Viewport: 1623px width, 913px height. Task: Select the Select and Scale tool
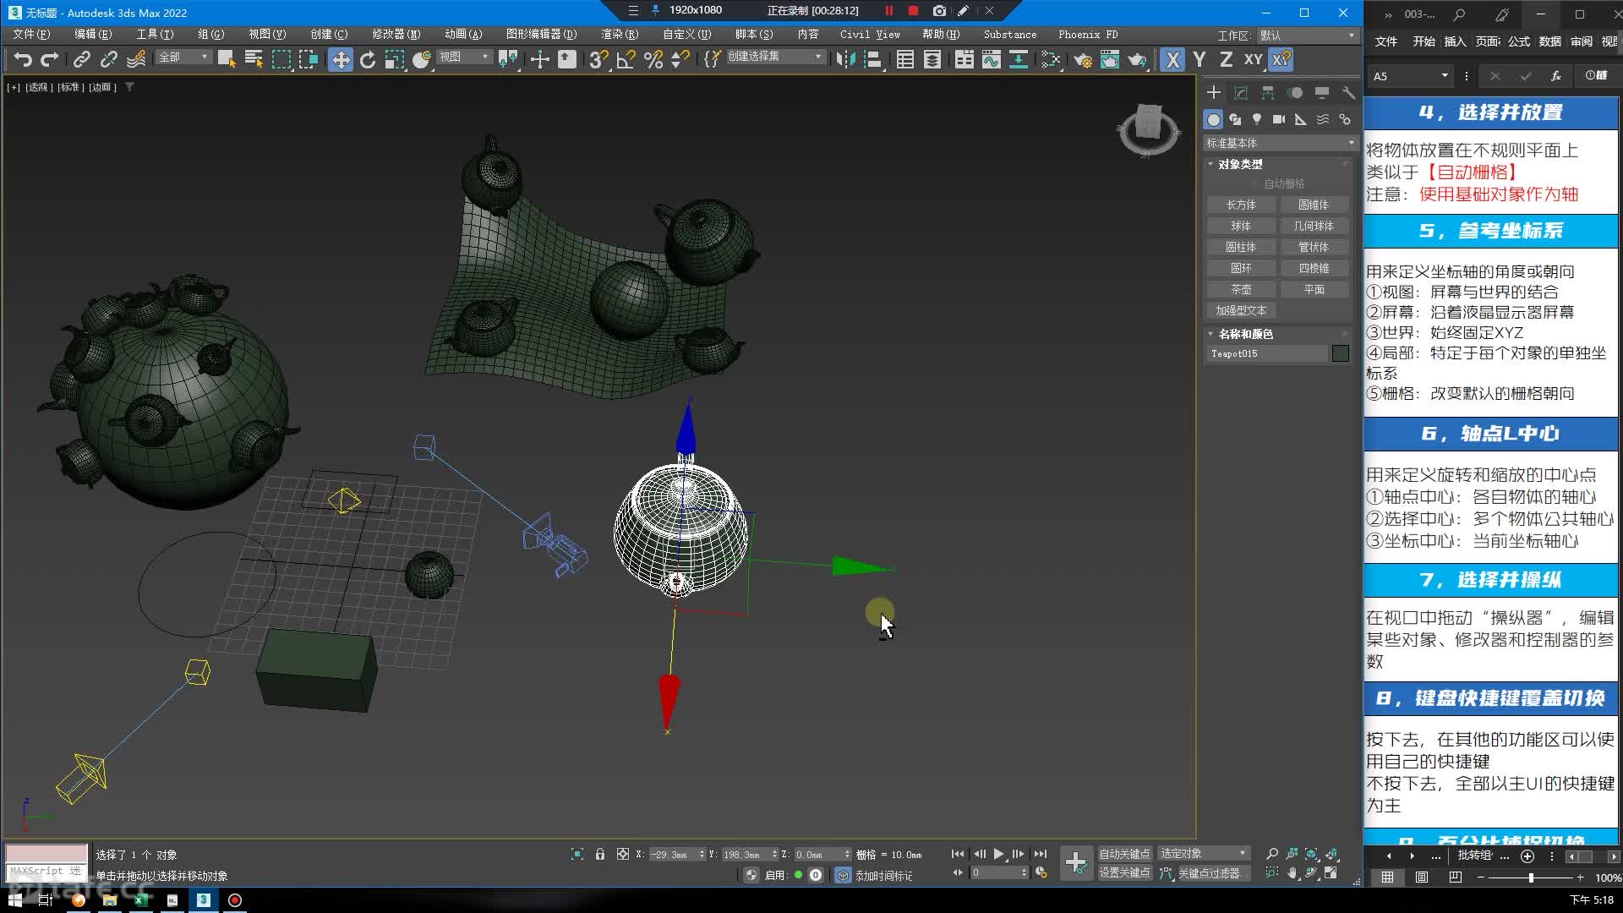coord(395,59)
